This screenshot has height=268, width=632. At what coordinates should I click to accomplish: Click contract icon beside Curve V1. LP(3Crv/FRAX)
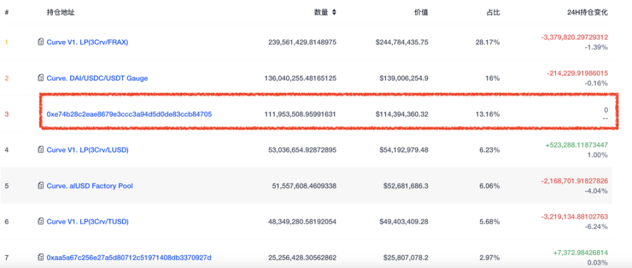coord(41,42)
